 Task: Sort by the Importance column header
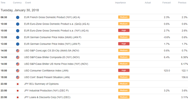pyautogui.click(x=120, y=3)
